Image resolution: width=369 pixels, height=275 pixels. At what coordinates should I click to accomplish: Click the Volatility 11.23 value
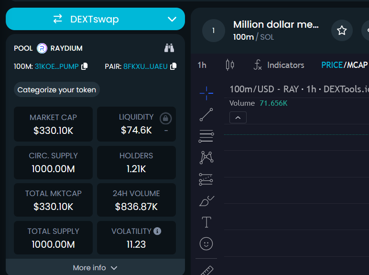click(x=136, y=244)
